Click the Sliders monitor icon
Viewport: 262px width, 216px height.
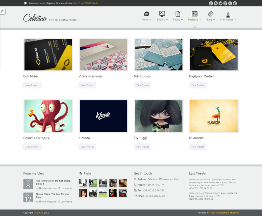[x=162, y=14]
